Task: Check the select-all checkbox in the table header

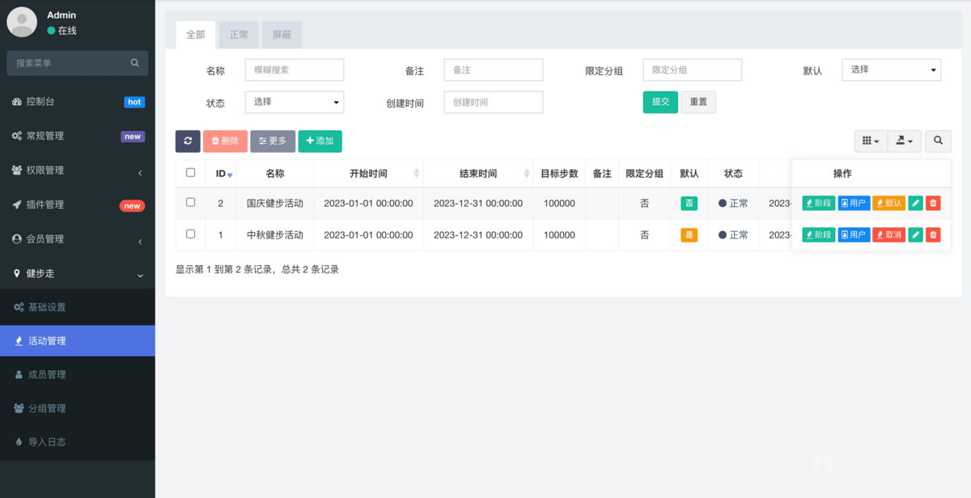Action: pyautogui.click(x=191, y=172)
